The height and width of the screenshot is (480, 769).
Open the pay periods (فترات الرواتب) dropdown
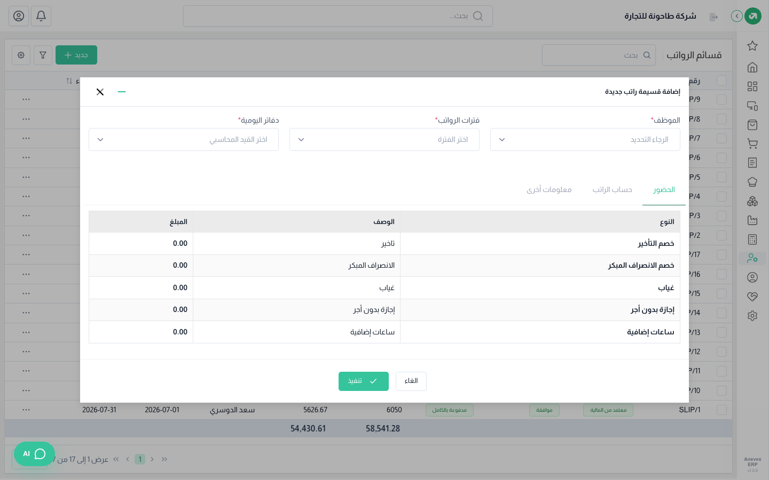pyautogui.click(x=384, y=140)
